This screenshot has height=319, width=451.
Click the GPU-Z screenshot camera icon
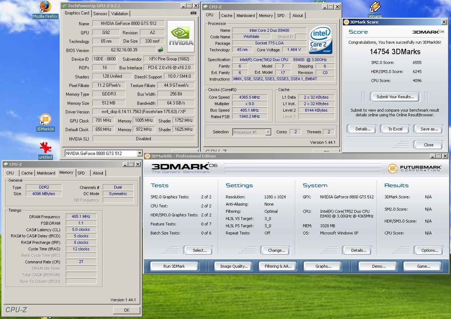click(193, 13)
